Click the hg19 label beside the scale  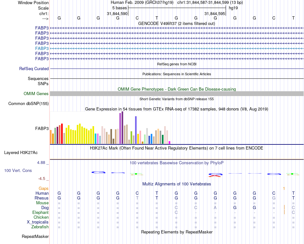233,8
